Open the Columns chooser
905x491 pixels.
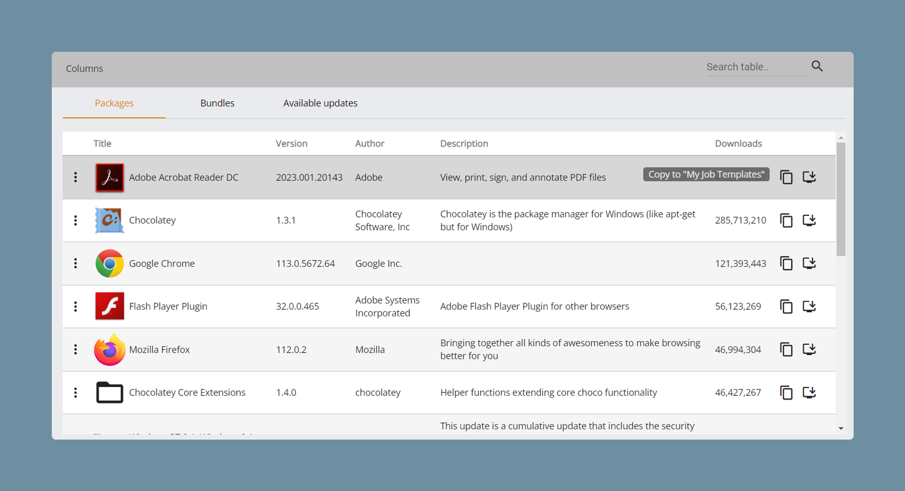[x=85, y=69]
